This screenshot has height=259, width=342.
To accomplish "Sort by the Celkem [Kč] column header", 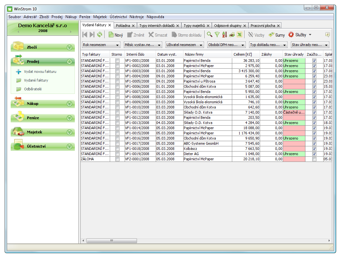I will [x=246, y=54].
